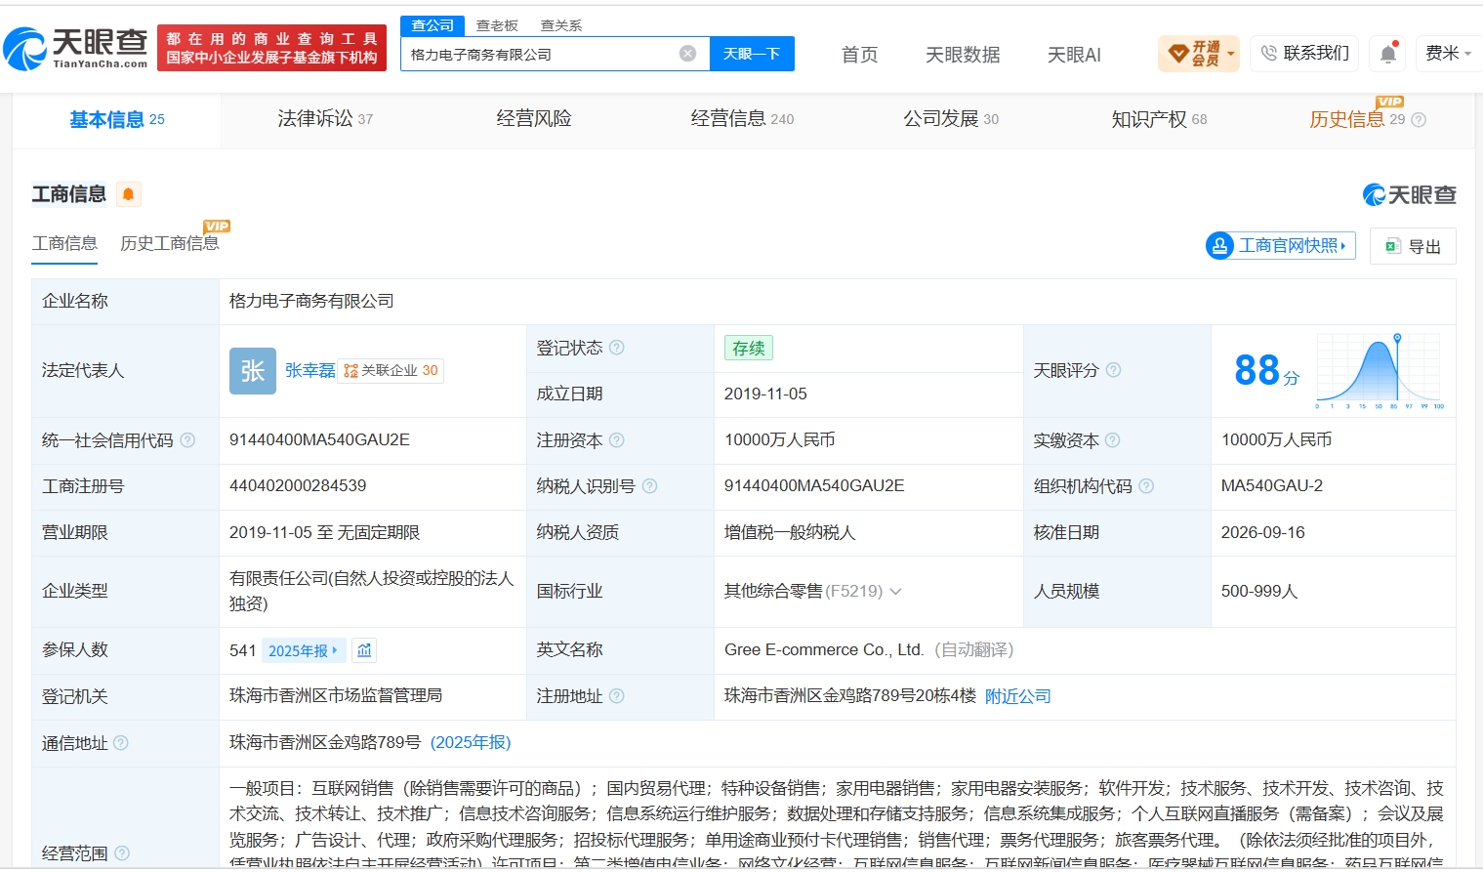Image resolution: width=1483 pixels, height=872 pixels.
Task: Click the English name Gree E-commerce Co., Ltd.
Action: tap(824, 650)
